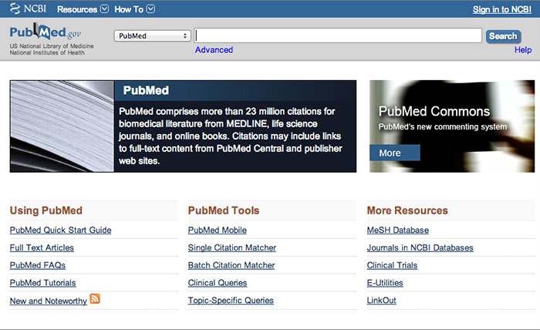
Task: Click the NCBI text in the top bar
Action: pyautogui.click(x=35, y=8)
